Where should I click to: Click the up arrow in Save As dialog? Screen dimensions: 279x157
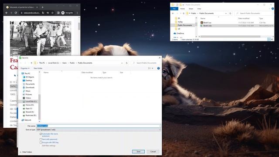pos(31,63)
